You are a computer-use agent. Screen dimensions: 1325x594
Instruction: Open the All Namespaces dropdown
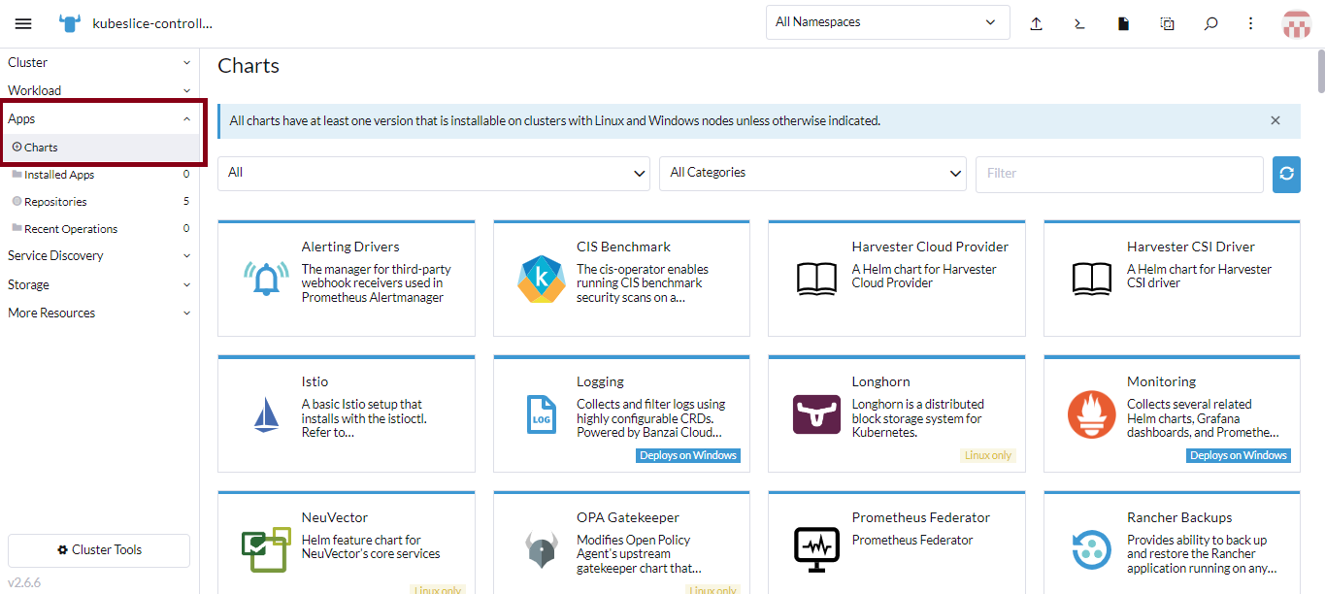coord(887,22)
